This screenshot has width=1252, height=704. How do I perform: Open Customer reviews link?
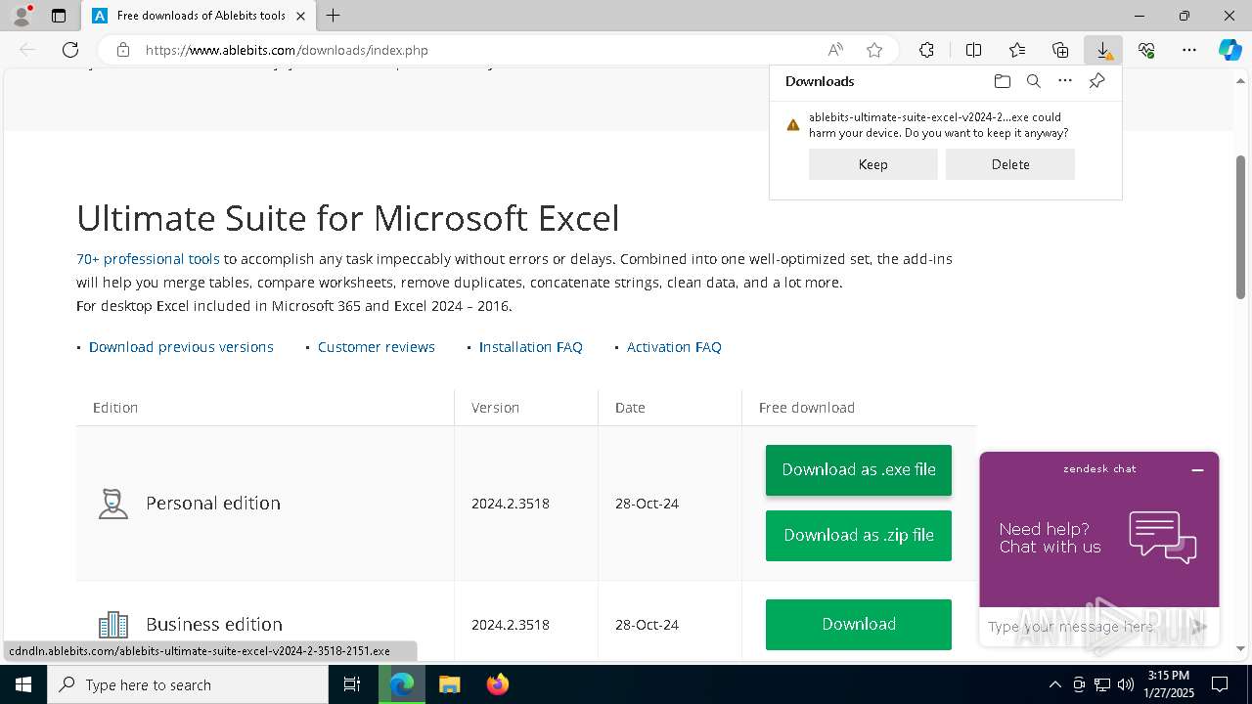377,347
